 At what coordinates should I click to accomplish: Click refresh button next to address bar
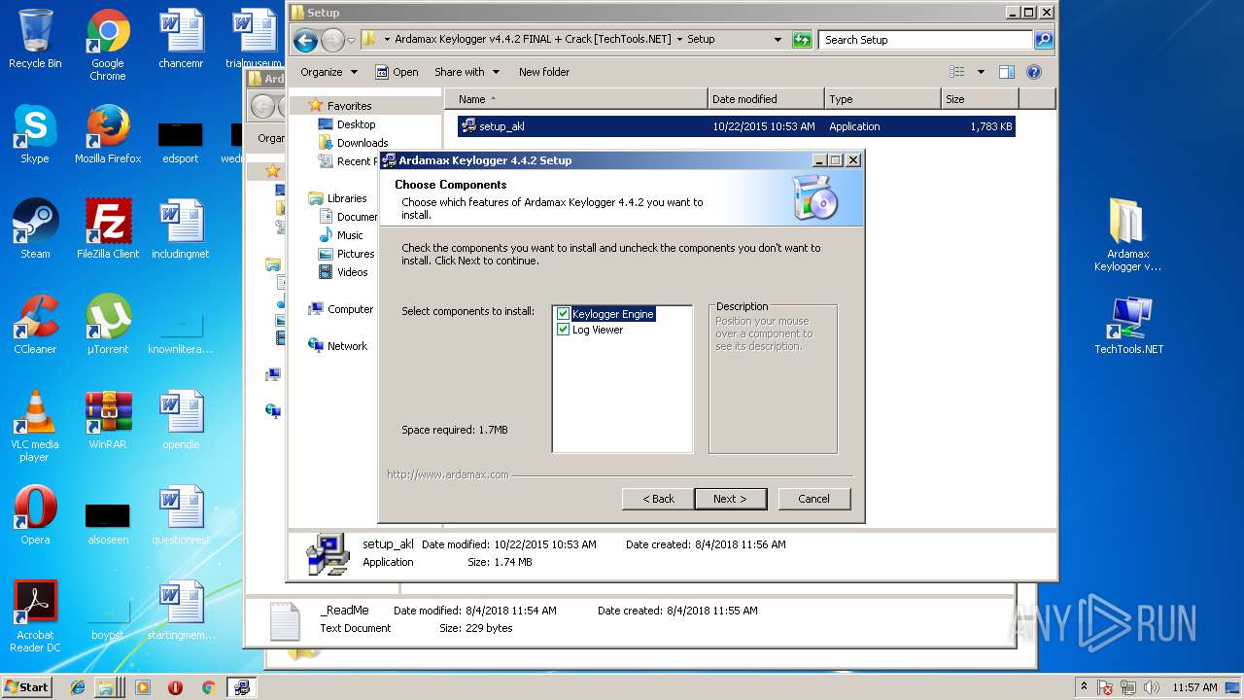(x=802, y=40)
